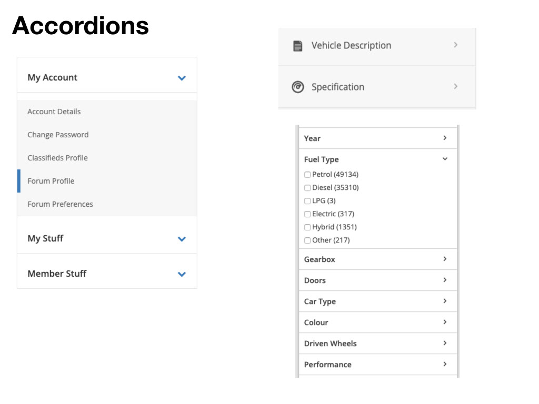
Task: Expand the Colour filter arrow
Action: (445, 322)
